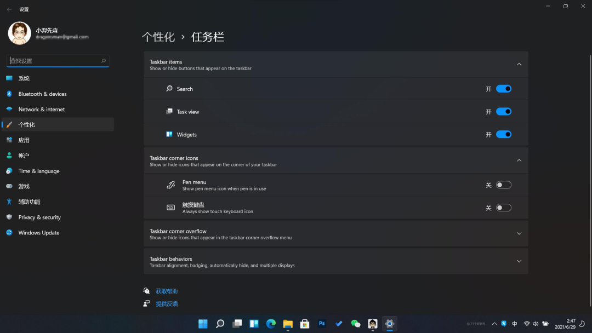Open WeChat from the taskbar
The width and height of the screenshot is (592, 333).
(x=356, y=324)
